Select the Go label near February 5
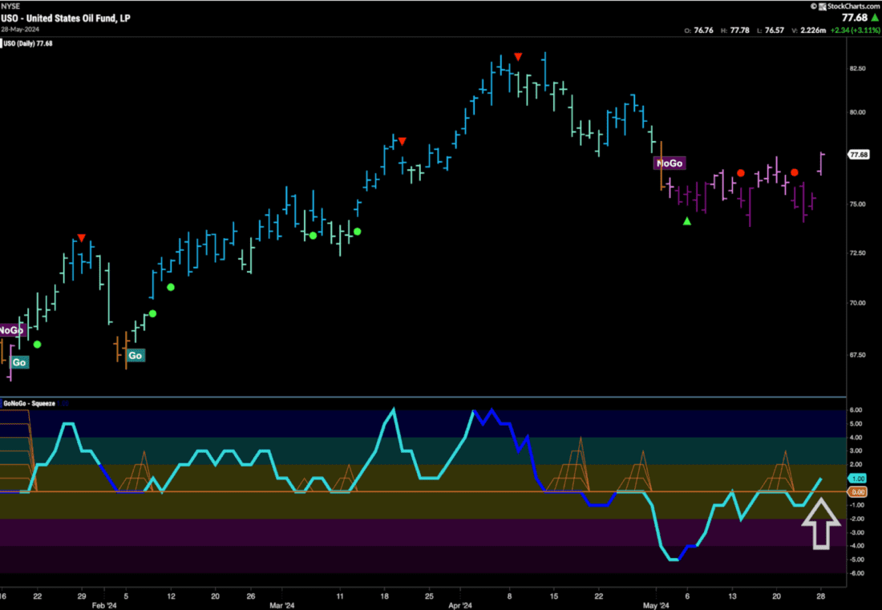This screenshot has width=882, height=610. pos(136,355)
